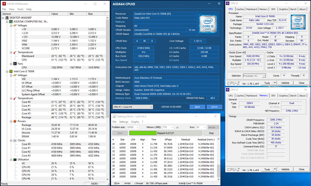
Task: Click the Core Speed 4100.00 MHz field
Action: [253, 56]
